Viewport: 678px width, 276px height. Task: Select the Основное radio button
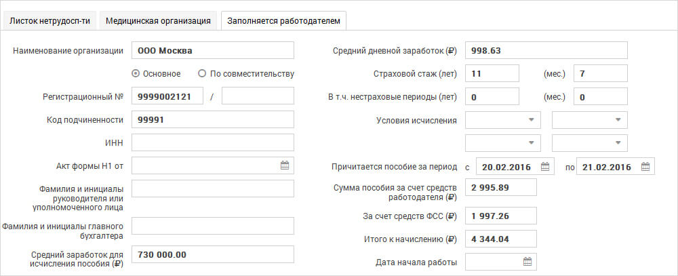pyautogui.click(x=136, y=73)
